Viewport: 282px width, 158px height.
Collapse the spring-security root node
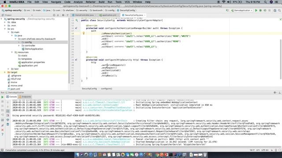(x=2, y=19)
